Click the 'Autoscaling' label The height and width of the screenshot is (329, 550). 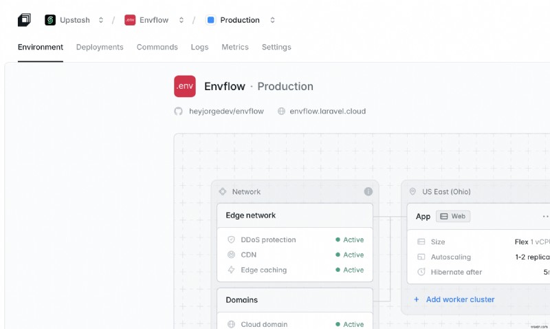pos(451,257)
